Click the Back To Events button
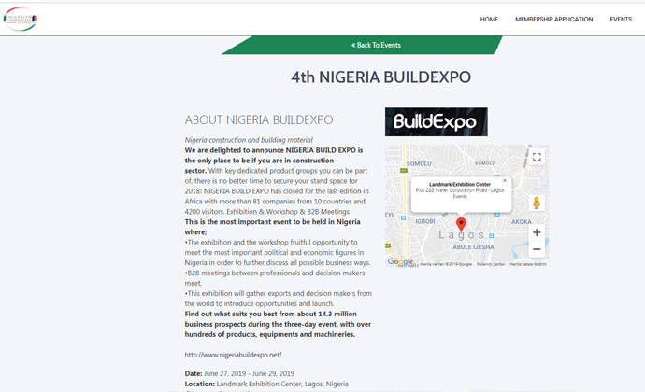The width and height of the screenshot is (645, 392). tap(376, 45)
